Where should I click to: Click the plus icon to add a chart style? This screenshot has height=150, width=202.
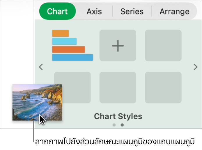click(118, 46)
